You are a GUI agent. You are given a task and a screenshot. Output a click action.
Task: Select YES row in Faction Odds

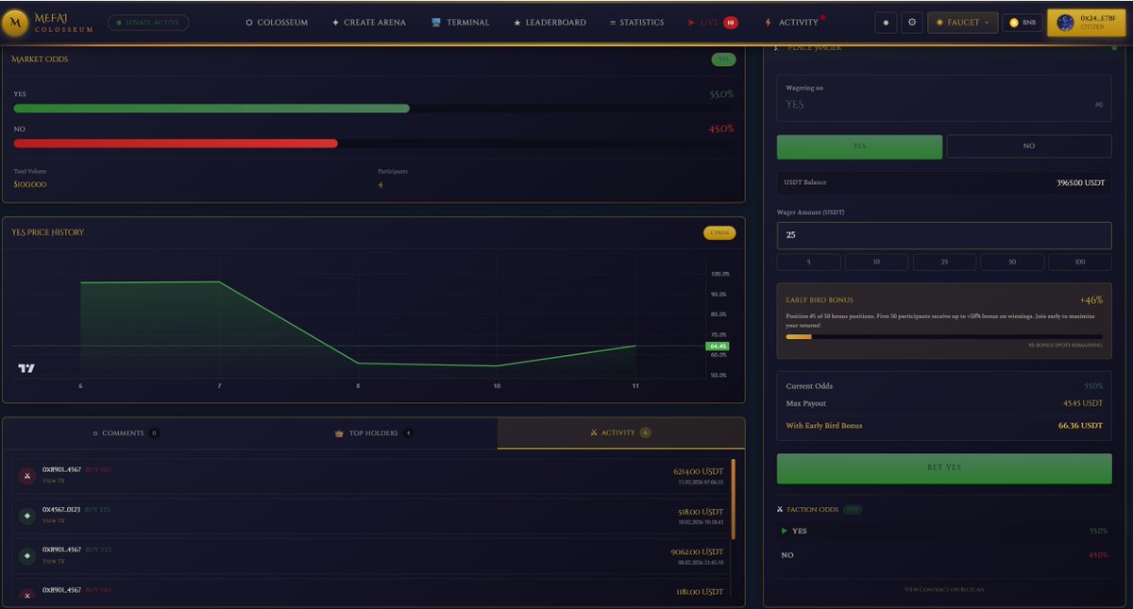click(x=944, y=531)
